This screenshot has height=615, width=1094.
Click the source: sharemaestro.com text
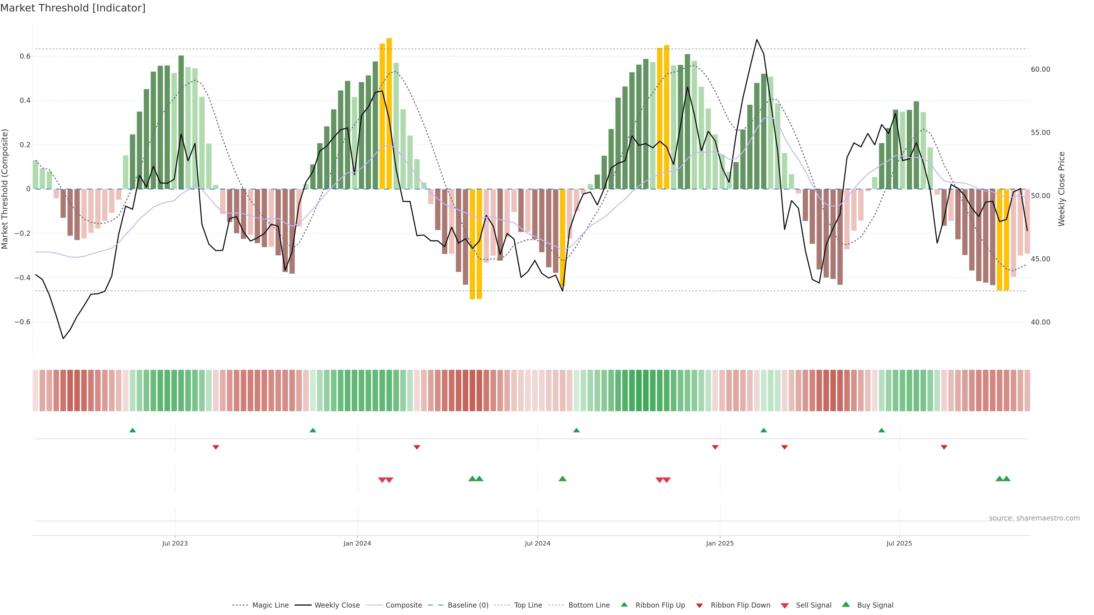coord(1034,518)
